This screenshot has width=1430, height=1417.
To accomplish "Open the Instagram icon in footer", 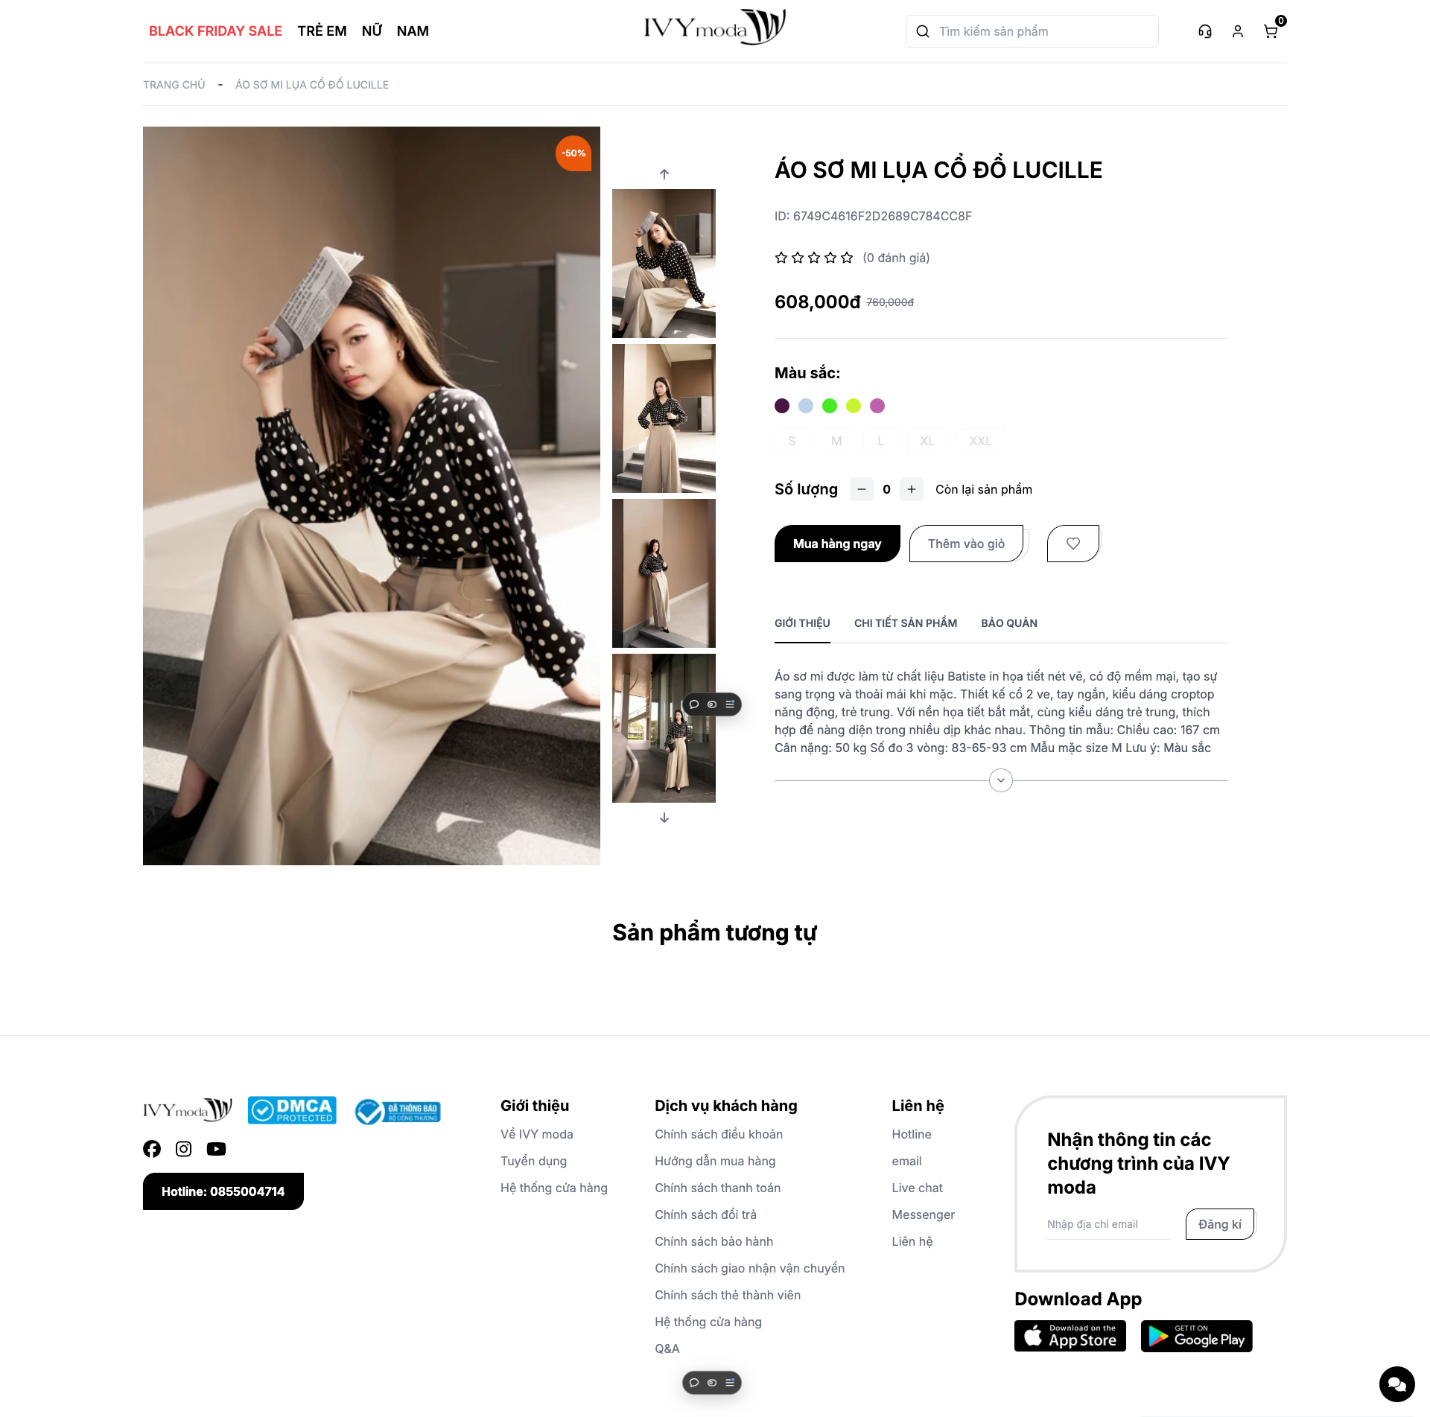I will pos(184,1149).
